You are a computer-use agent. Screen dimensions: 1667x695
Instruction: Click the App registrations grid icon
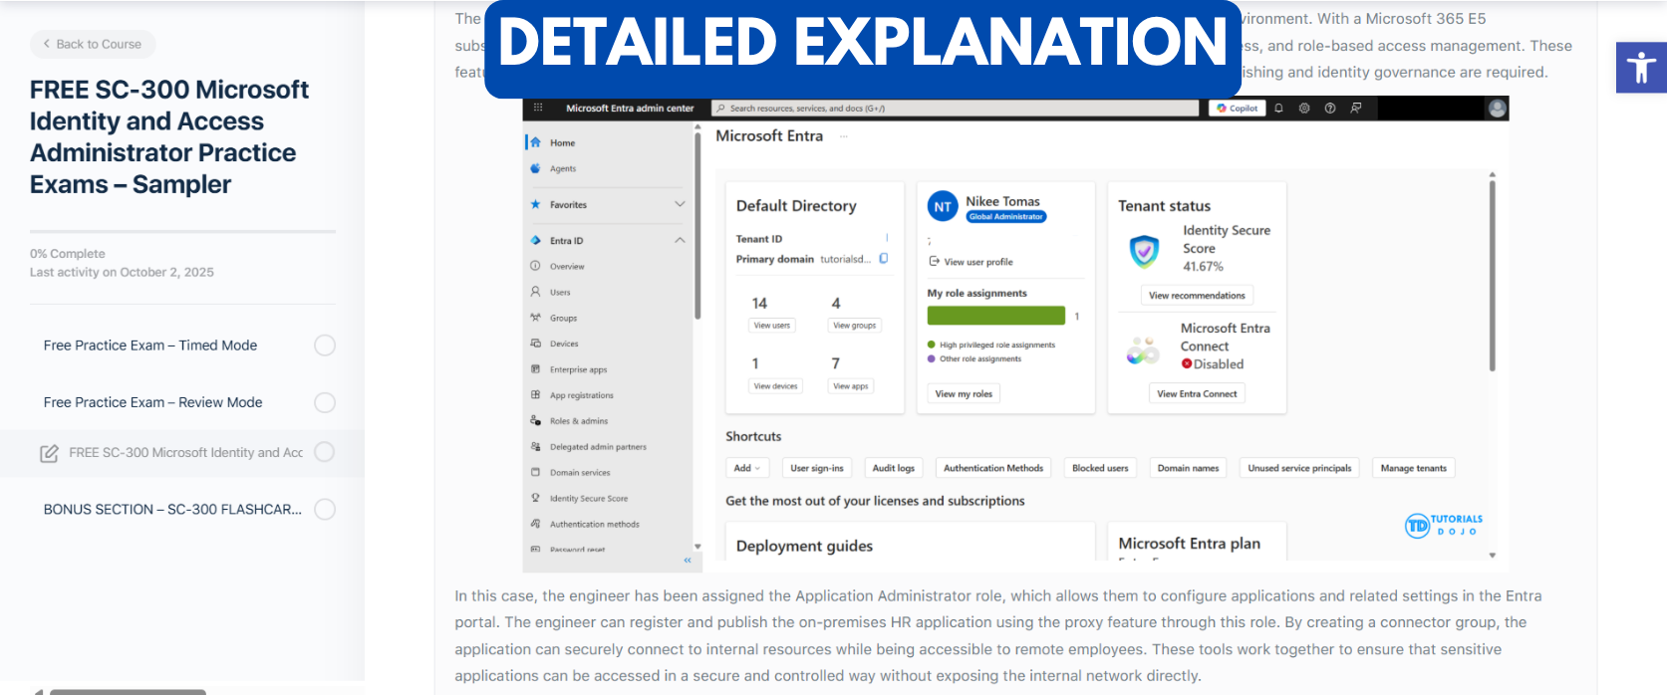pos(536,395)
